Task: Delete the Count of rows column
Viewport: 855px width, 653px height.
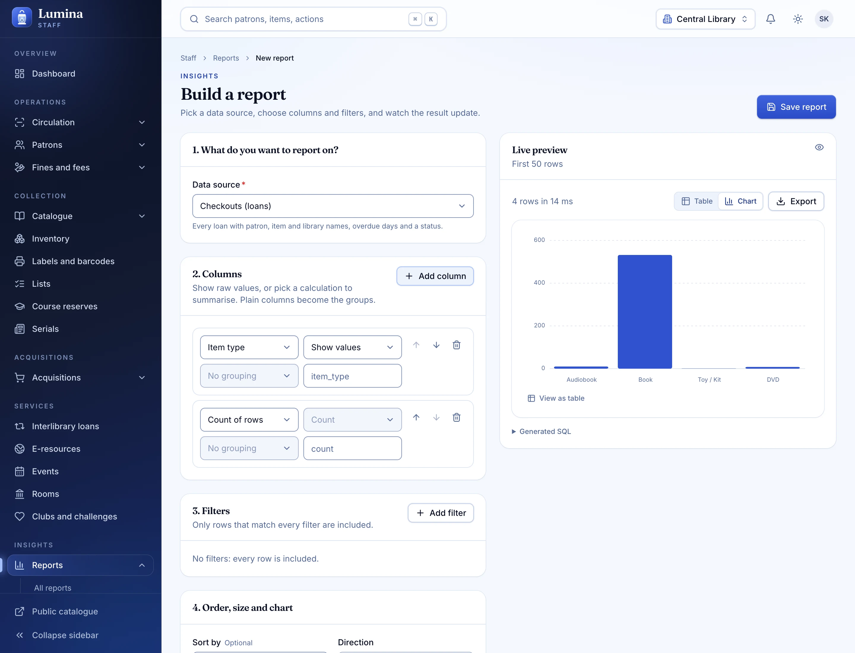Action: (x=457, y=417)
